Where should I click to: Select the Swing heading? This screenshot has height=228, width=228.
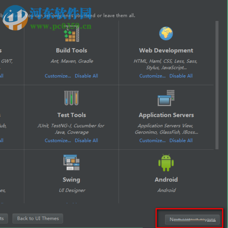(71, 180)
